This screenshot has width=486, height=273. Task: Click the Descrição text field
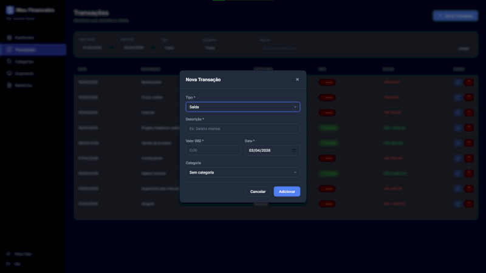coord(242,129)
